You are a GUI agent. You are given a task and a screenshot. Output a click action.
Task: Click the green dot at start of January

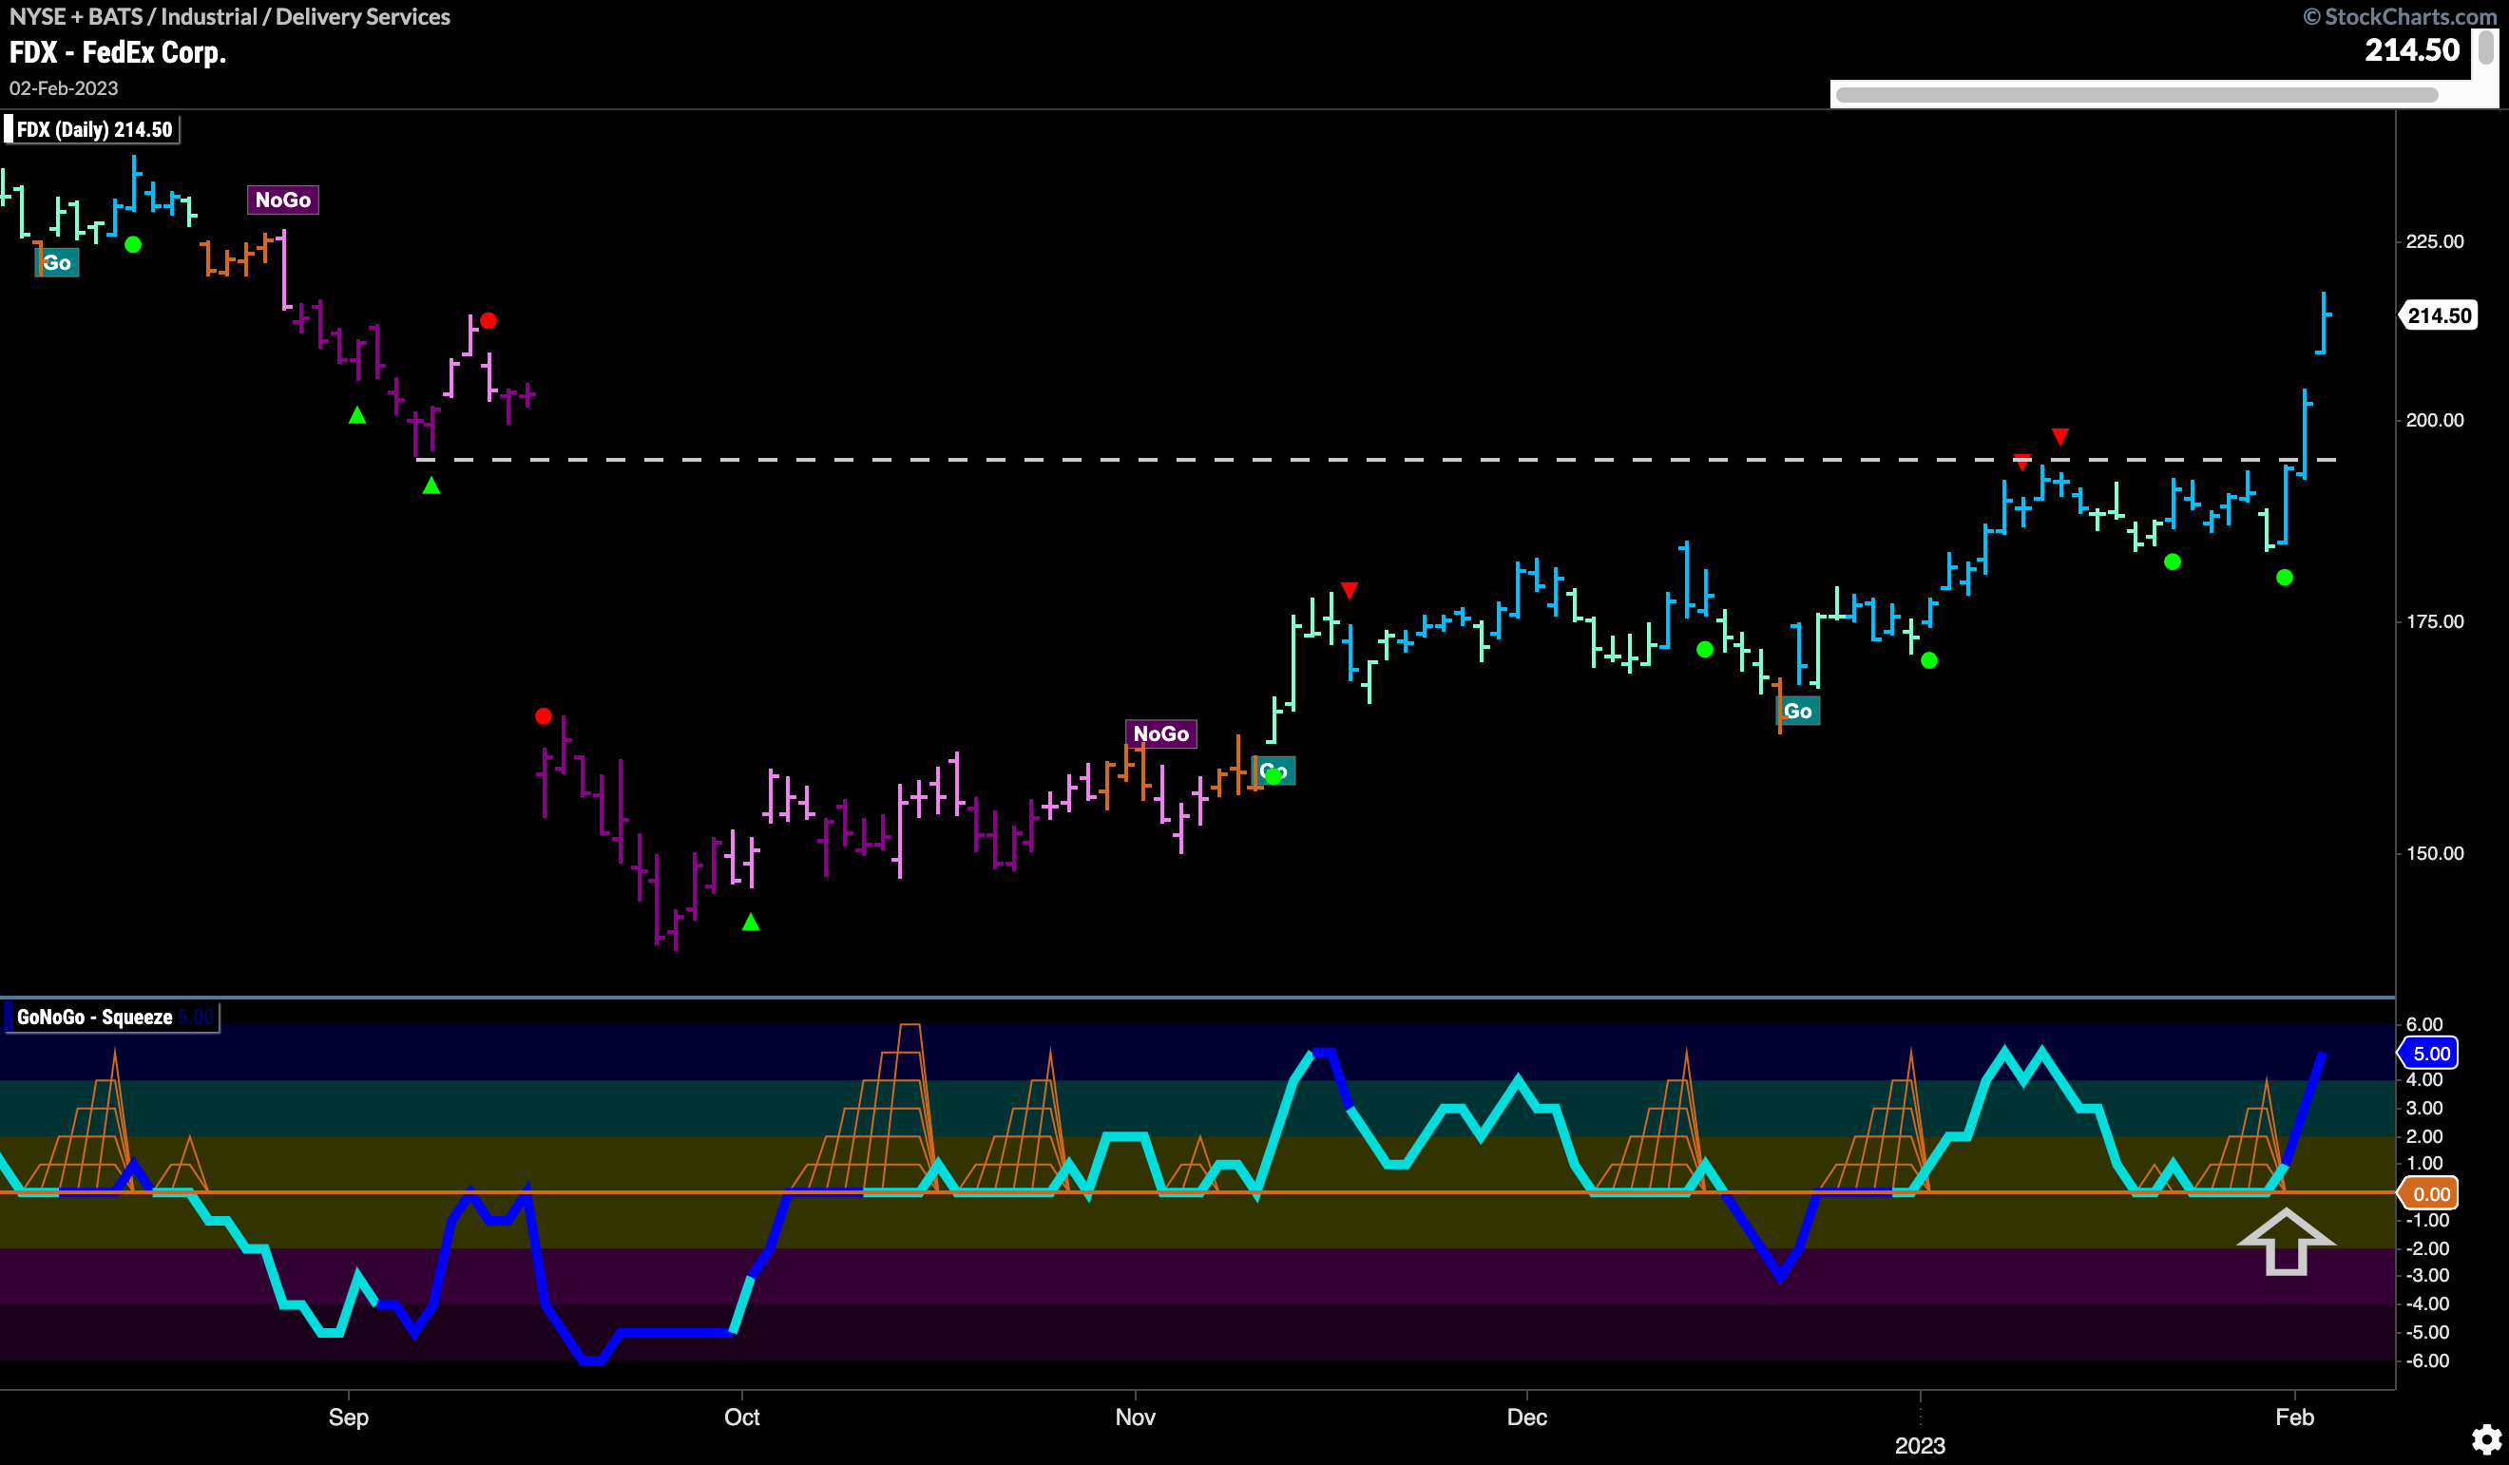point(1928,660)
